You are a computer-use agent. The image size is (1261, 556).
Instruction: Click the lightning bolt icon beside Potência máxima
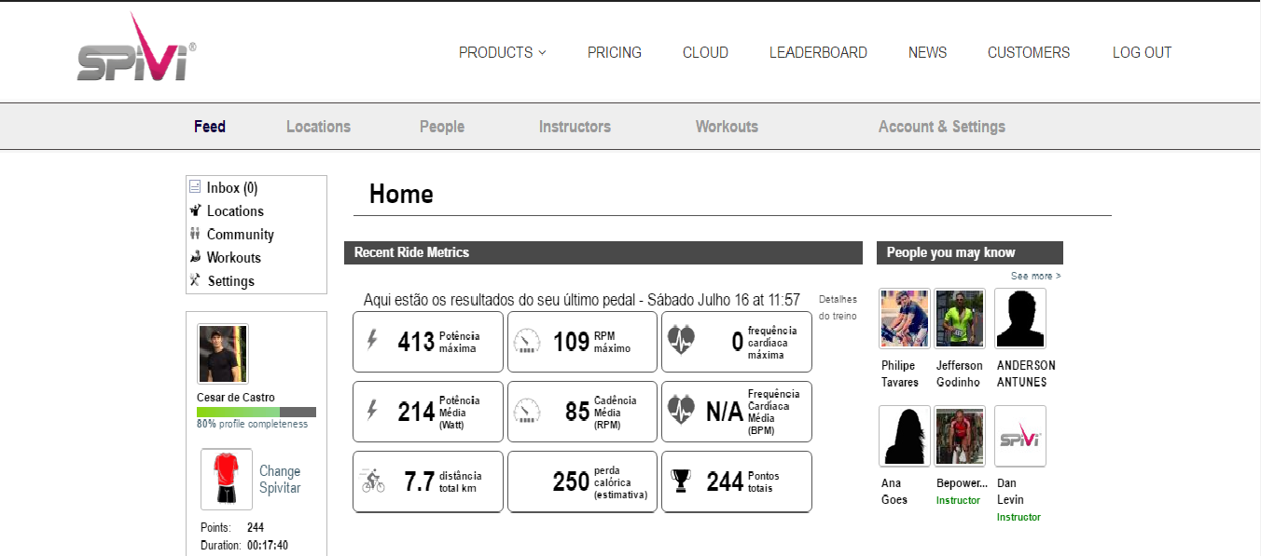tap(372, 341)
